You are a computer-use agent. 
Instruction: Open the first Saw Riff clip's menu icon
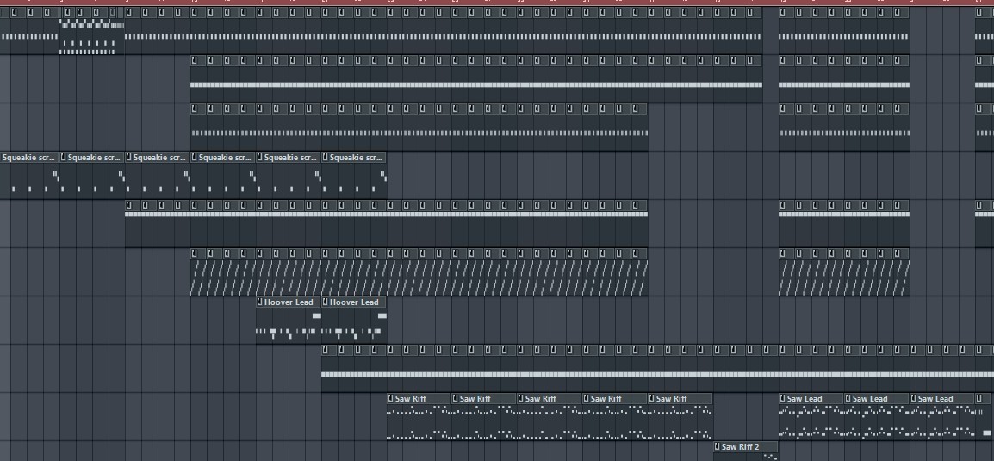[391, 399]
